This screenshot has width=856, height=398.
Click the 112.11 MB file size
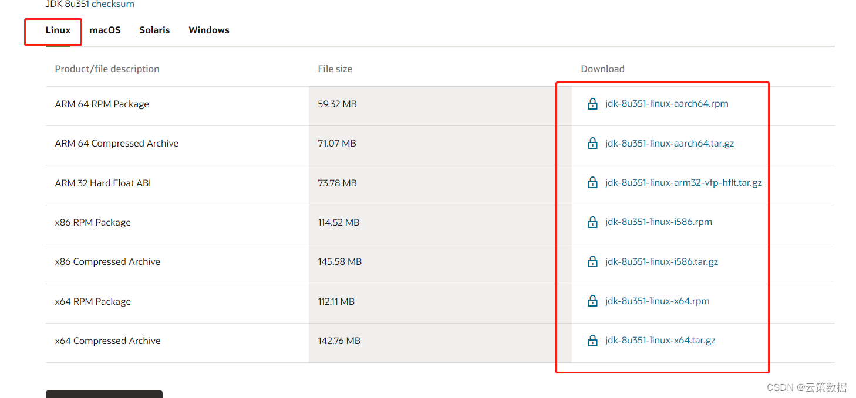[336, 302]
